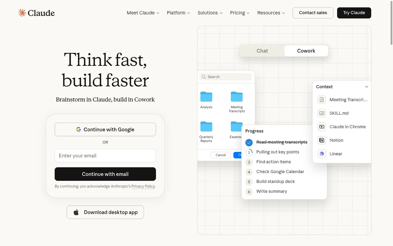
Task: Click the Notion icon in Context
Action: click(x=322, y=140)
